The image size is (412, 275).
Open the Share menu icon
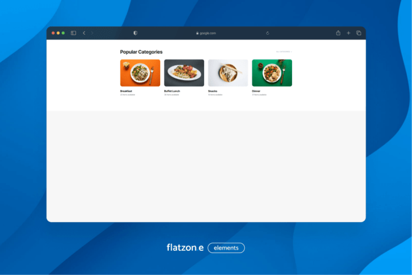[338, 33]
